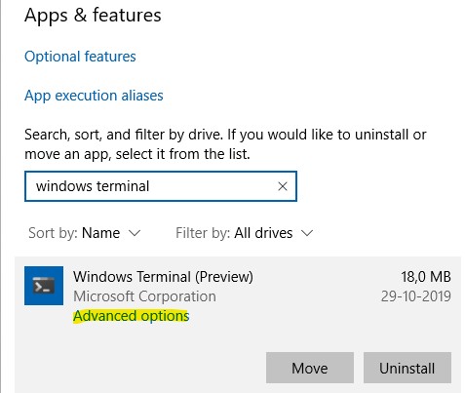This screenshot has width=465, height=393.
Task: Focus the search box containing windows terminal
Action: [161, 186]
